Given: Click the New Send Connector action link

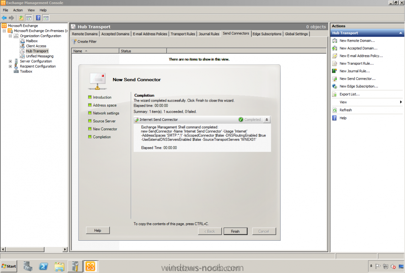Looking at the screenshot, I should click(357, 79).
